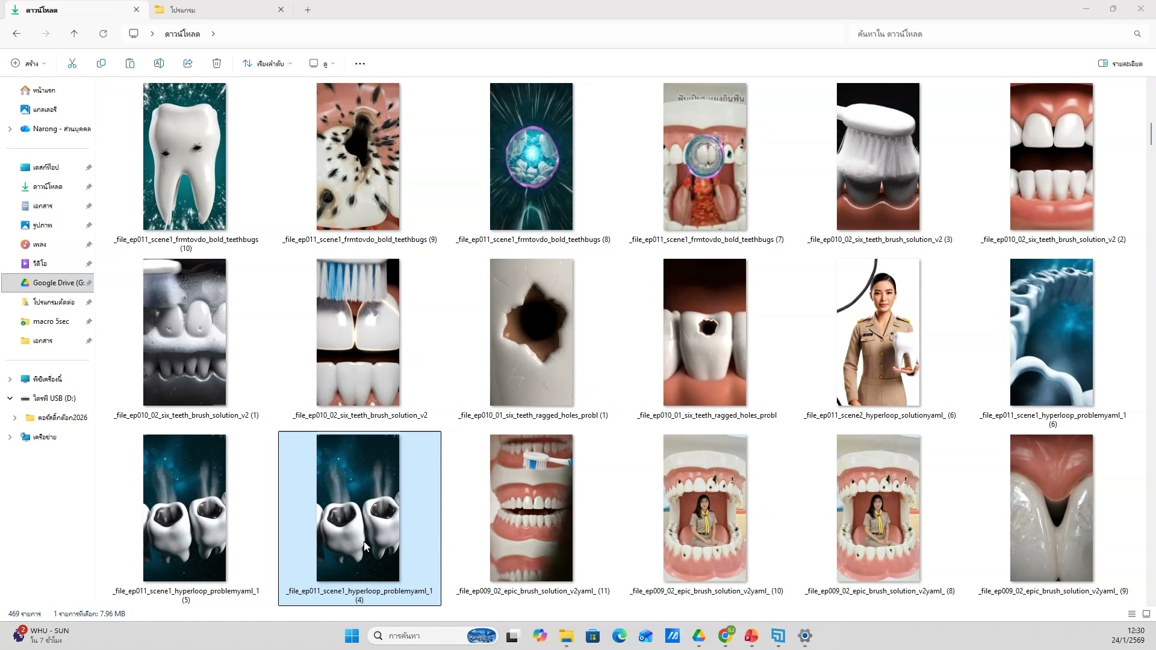Open the Sort dropdown in toolbar
The width and height of the screenshot is (1156, 650).
pyautogui.click(x=267, y=63)
